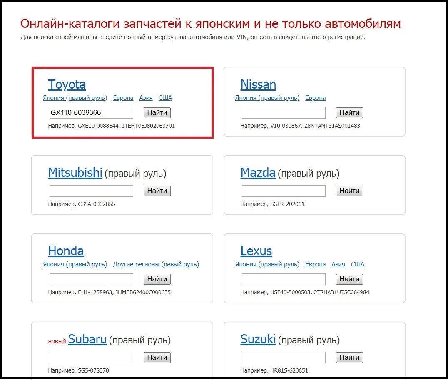
Task: Click the Toyota frame number input field
Action: coord(91,112)
